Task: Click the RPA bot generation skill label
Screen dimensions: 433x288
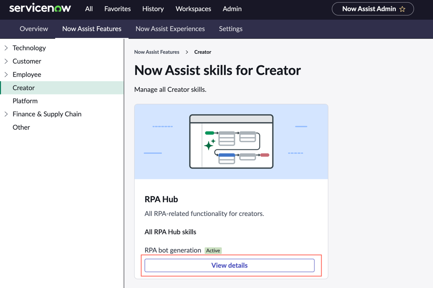Action: coord(173,250)
